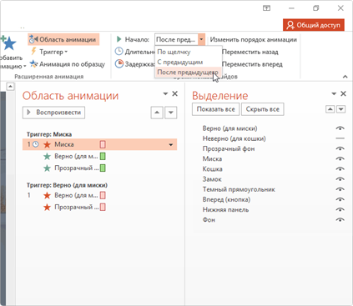Open the Миска animation dropdown arrow

(x=170, y=145)
